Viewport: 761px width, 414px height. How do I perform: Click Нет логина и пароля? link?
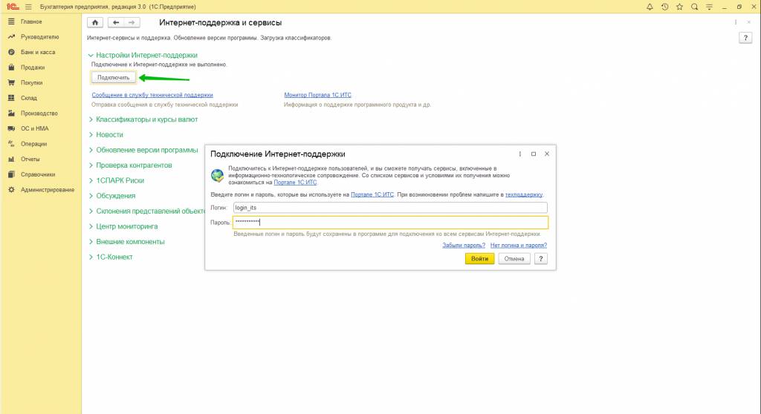pos(518,246)
